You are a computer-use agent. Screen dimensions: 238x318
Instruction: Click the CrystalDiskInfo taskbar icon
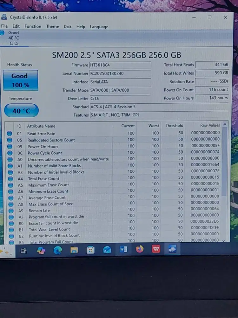tap(172, 249)
